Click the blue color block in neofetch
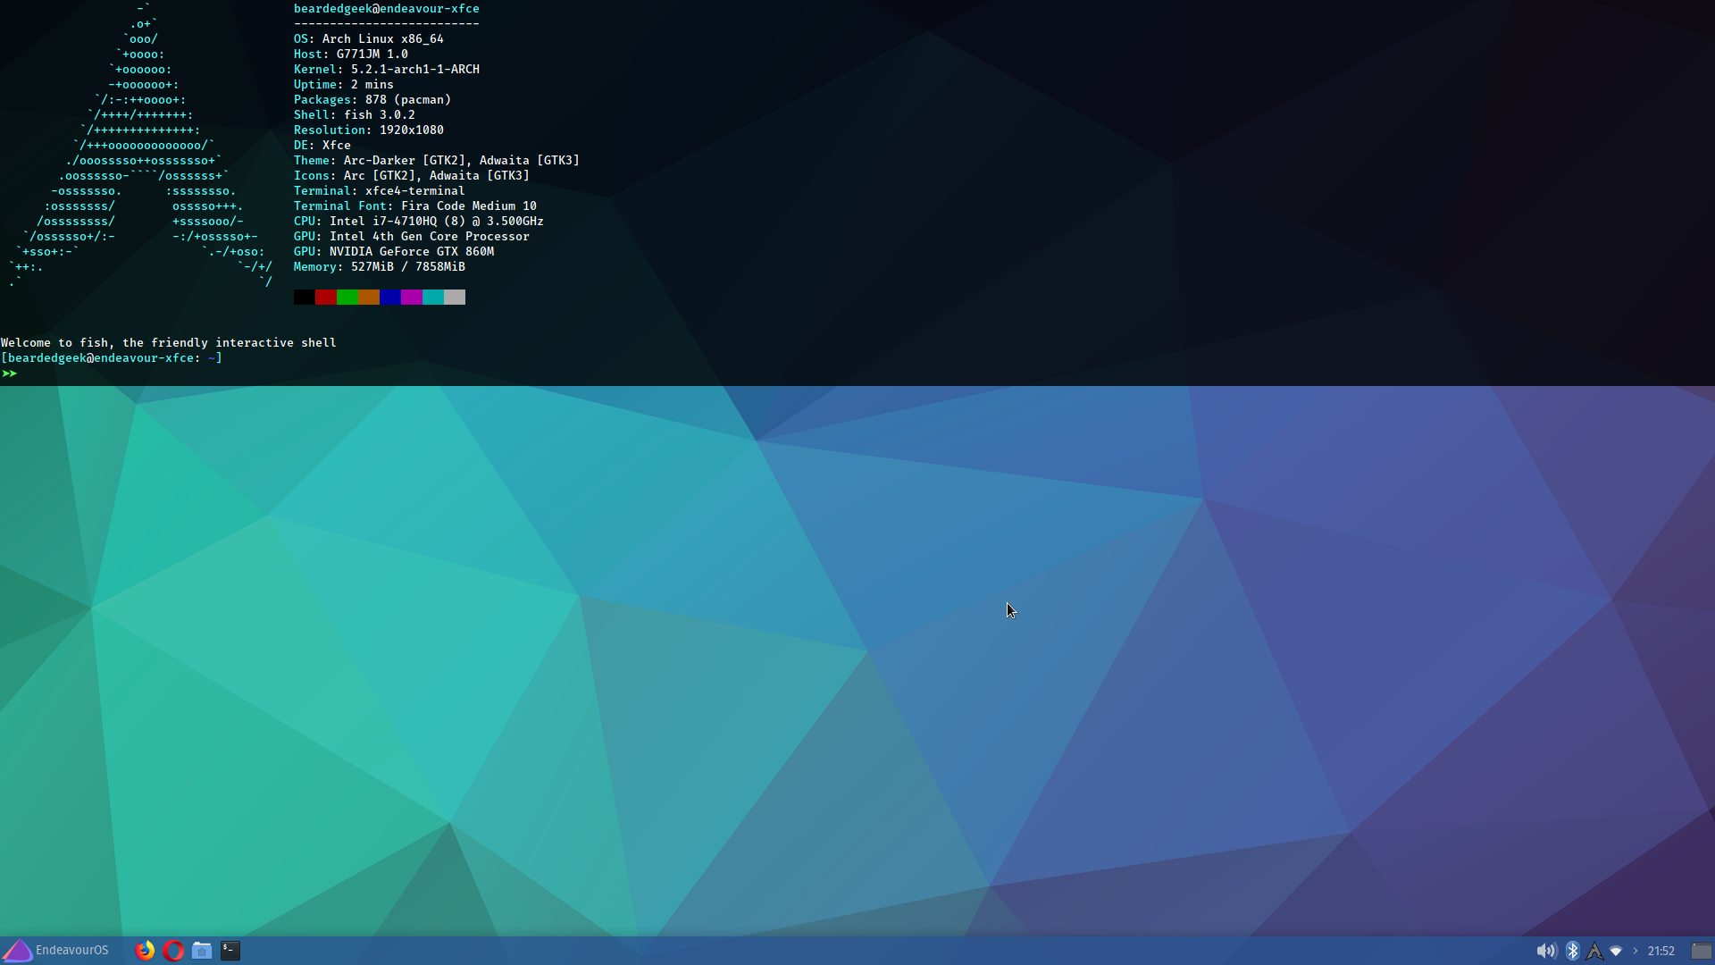Image resolution: width=1715 pixels, height=965 pixels. click(390, 297)
